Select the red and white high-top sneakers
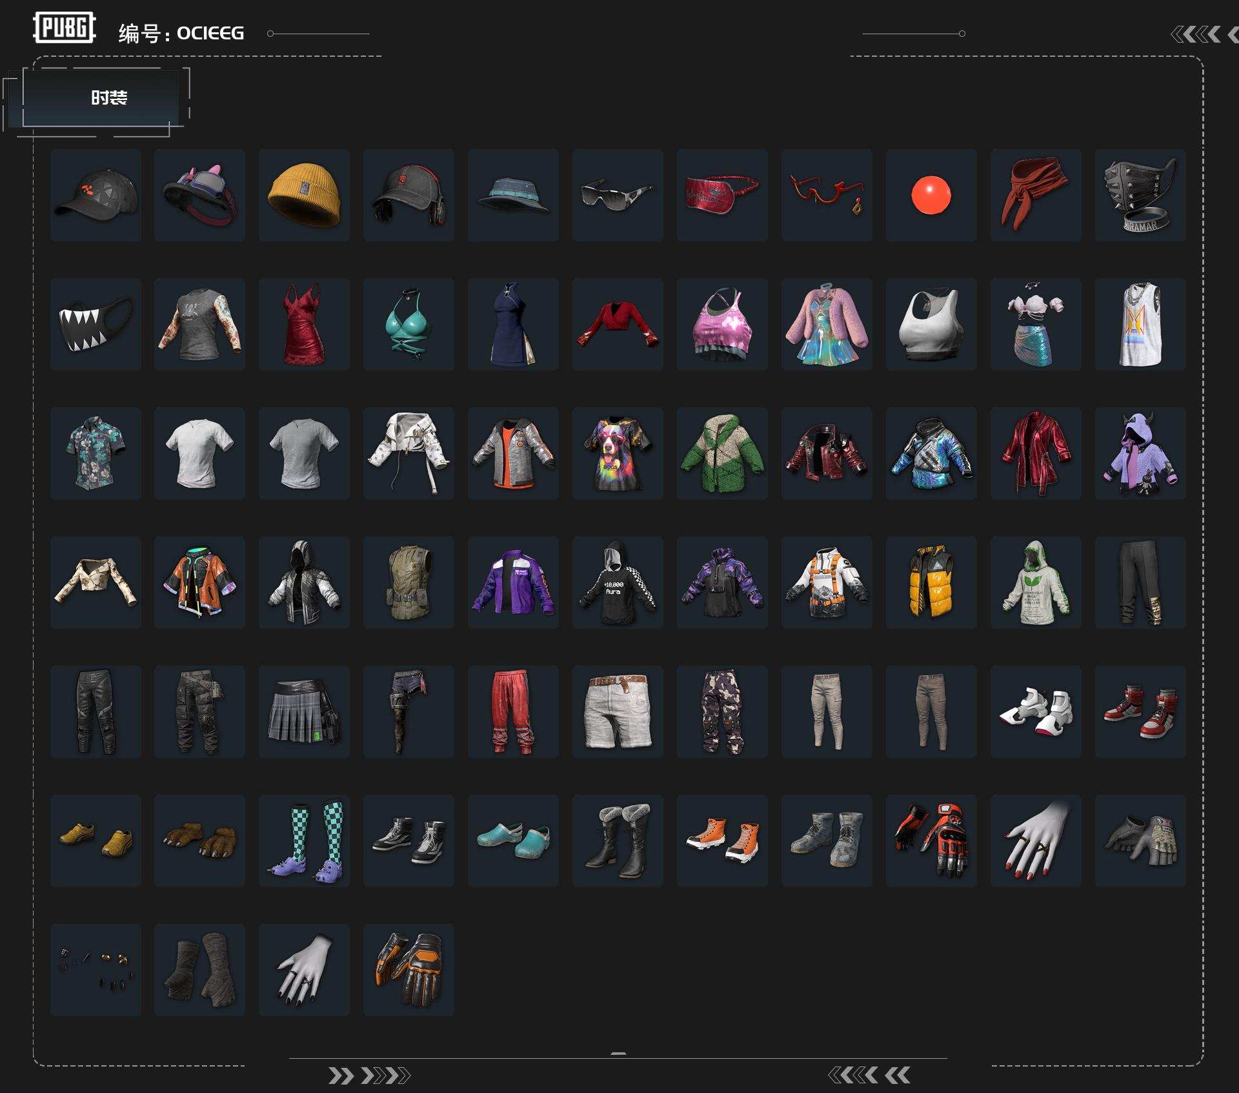 click(1140, 711)
